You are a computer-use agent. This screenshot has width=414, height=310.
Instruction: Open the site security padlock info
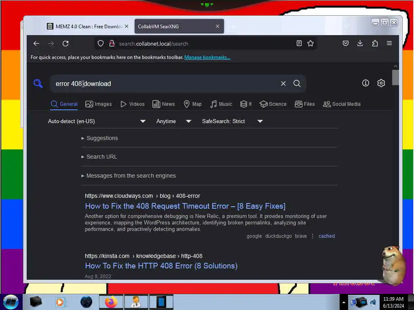pyautogui.click(x=112, y=44)
